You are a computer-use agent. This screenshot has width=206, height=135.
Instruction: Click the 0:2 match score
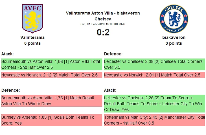pyautogui.click(x=103, y=33)
